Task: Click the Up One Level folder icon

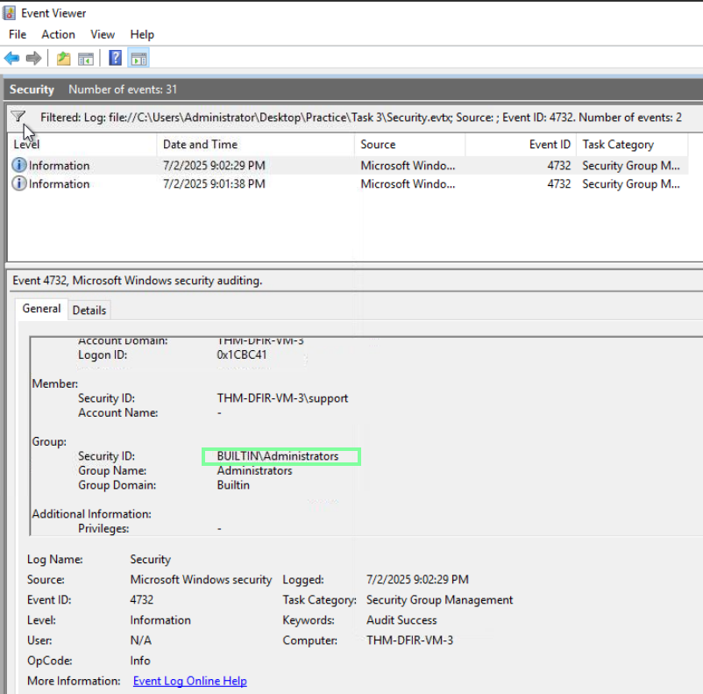Action: (x=63, y=59)
